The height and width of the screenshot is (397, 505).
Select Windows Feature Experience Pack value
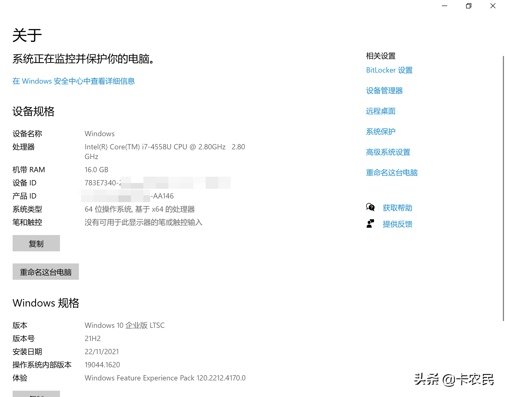coord(165,378)
